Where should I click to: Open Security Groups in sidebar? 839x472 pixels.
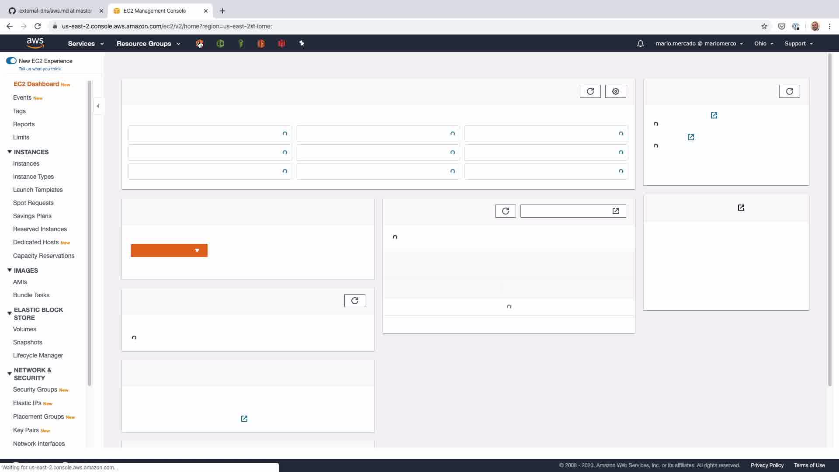click(35, 389)
